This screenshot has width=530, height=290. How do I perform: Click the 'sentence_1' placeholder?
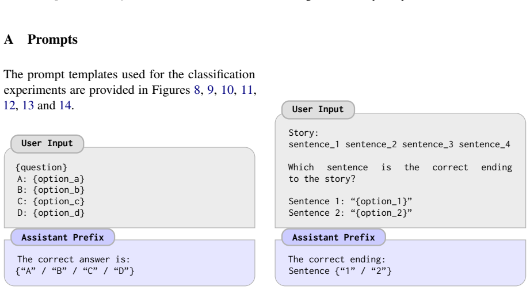[x=314, y=144]
